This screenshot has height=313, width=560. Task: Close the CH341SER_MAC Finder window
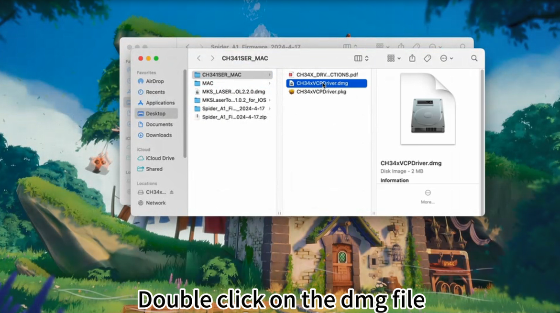click(x=141, y=58)
